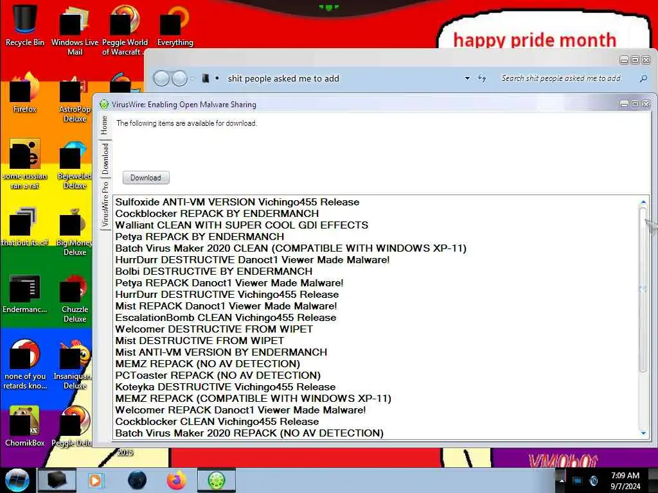Switch to the Home tab in VirusWire
The height and width of the screenshot is (493, 658).
[x=105, y=125]
